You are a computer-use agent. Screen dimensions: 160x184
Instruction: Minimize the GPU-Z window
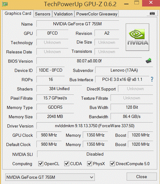[126, 4]
